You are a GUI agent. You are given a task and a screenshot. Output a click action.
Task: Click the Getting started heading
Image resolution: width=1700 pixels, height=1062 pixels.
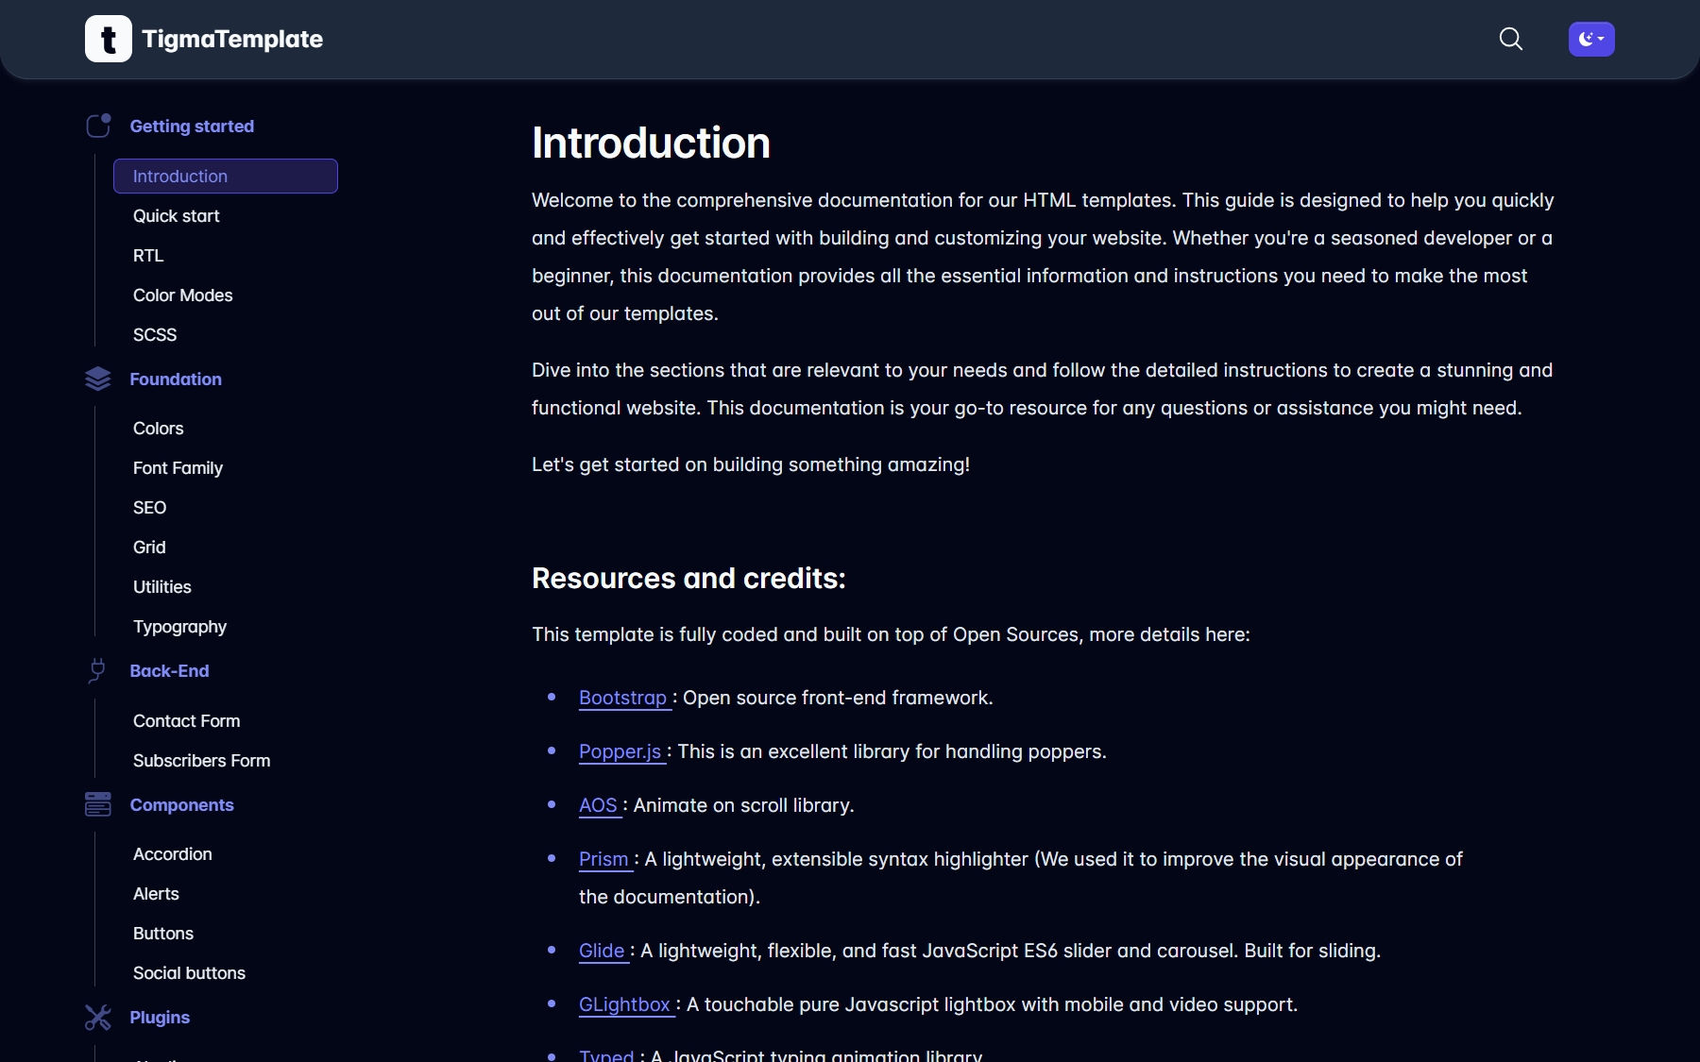tap(192, 126)
